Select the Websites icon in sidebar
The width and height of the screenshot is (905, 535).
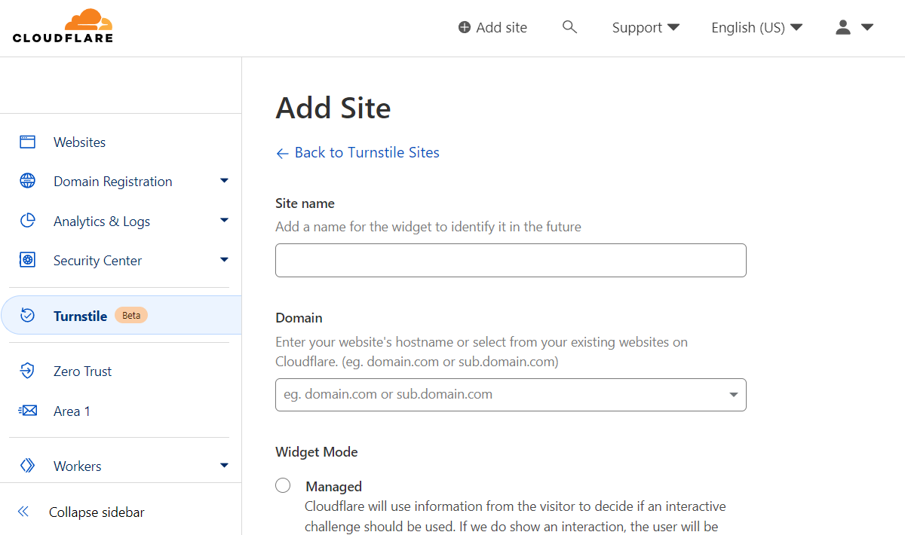[27, 142]
